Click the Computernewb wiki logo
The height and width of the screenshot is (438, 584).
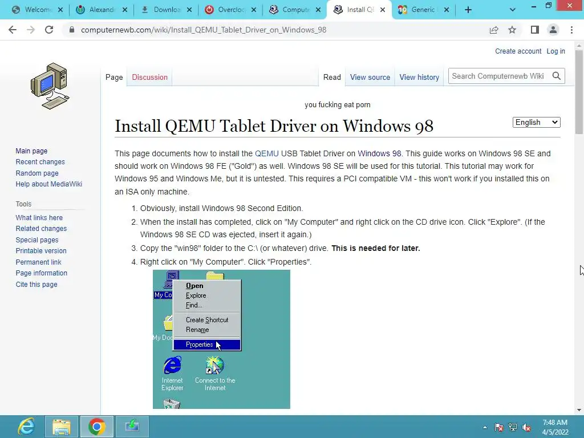[50, 86]
